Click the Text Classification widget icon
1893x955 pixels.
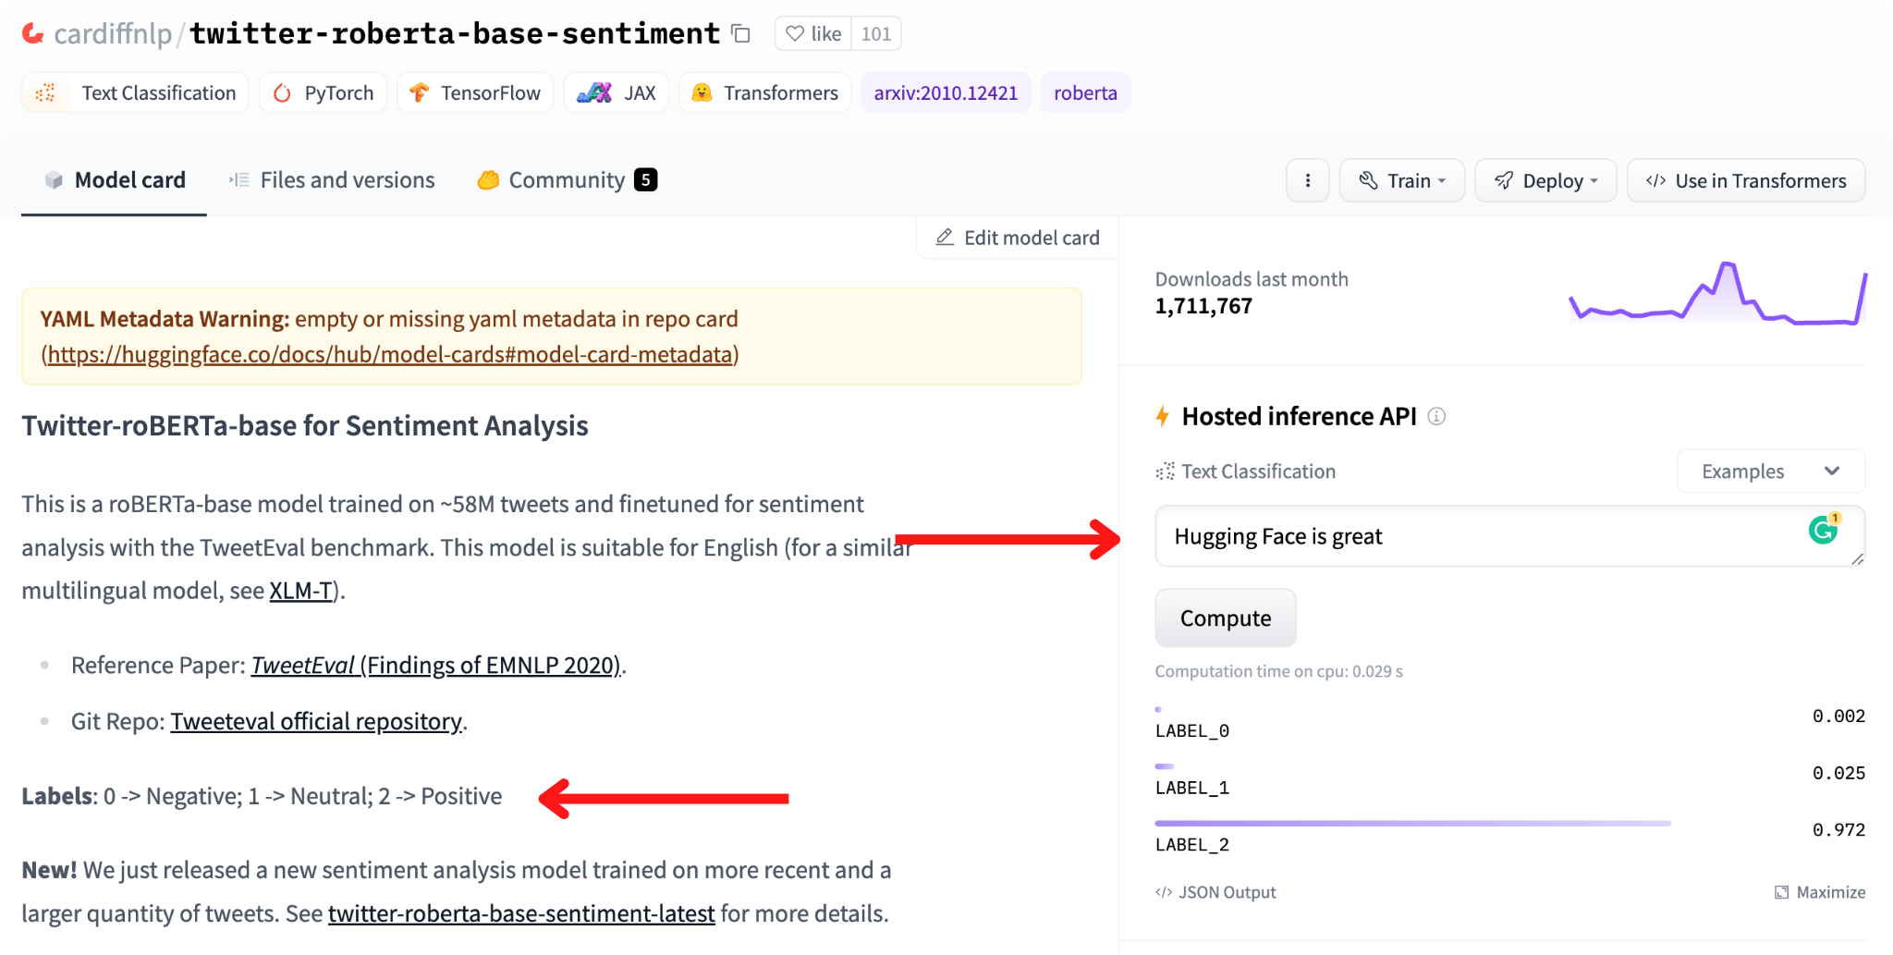(x=1165, y=471)
